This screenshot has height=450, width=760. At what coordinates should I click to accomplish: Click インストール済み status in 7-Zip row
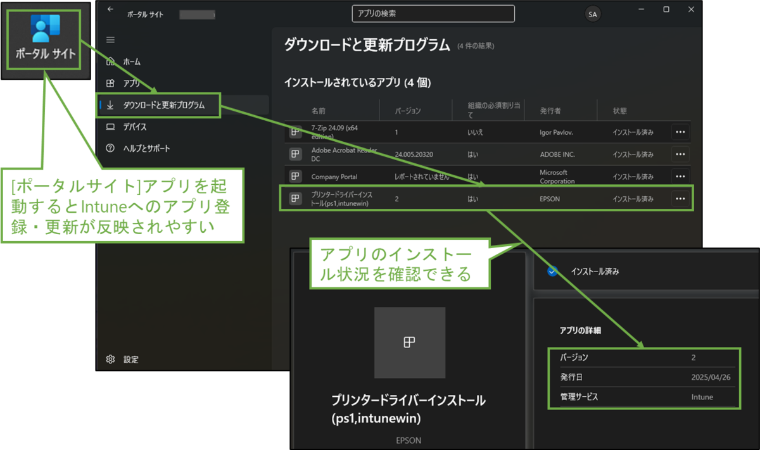coord(633,132)
